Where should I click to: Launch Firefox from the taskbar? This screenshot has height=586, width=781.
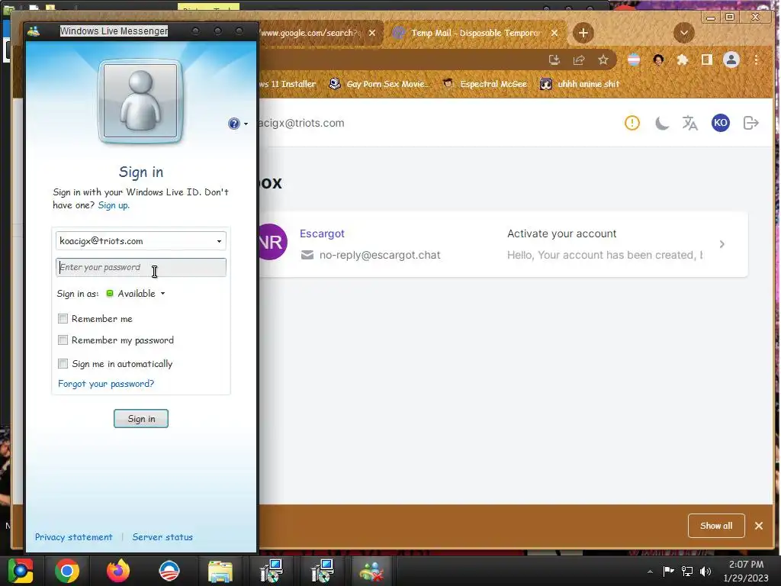(x=118, y=571)
